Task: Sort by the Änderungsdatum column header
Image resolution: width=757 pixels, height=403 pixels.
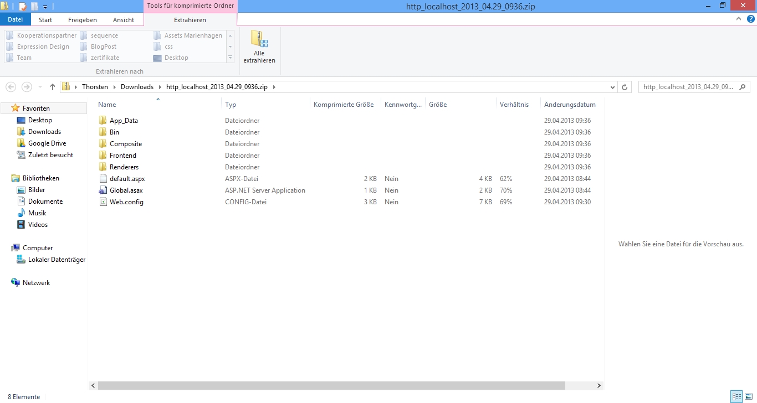Action: click(x=570, y=105)
